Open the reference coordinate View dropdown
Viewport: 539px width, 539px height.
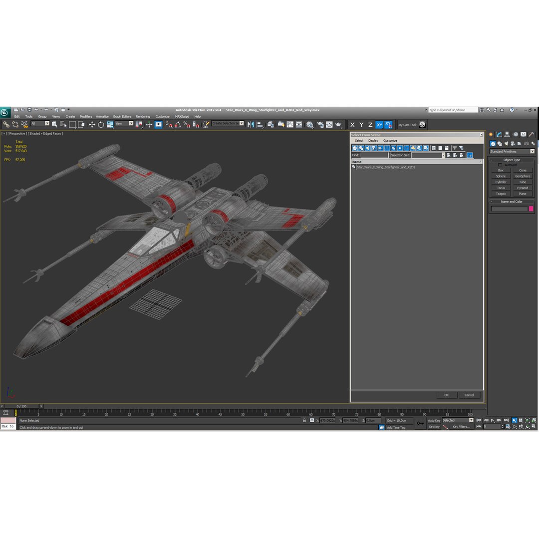[x=124, y=123]
